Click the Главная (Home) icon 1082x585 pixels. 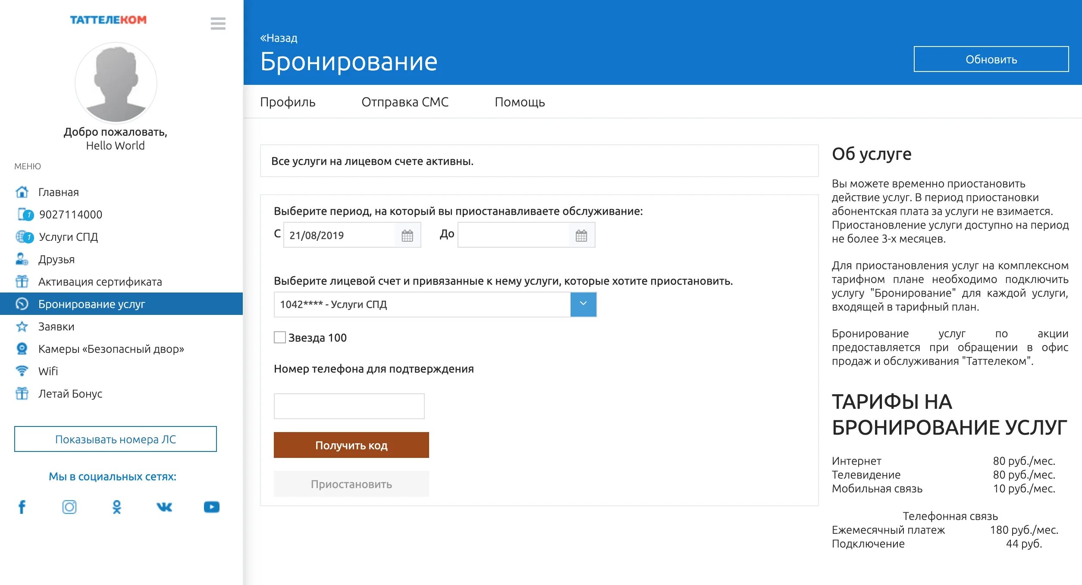pyautogui.click(x=22, y=191)
